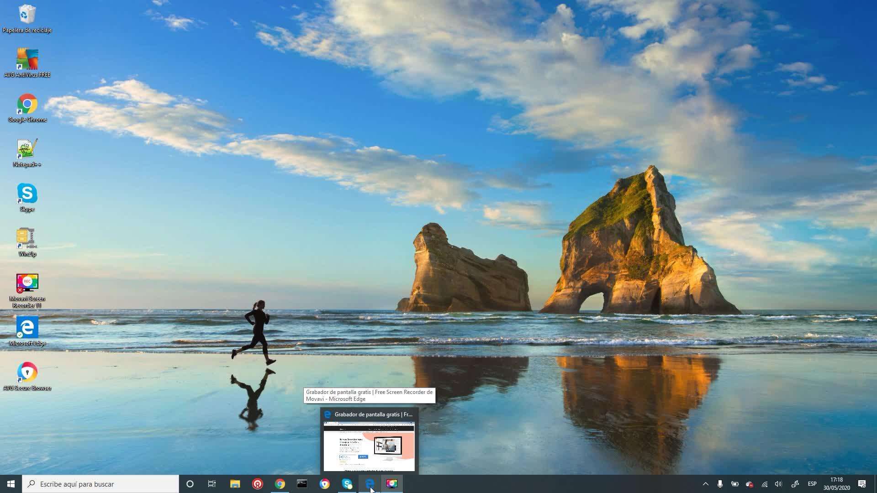Open the volume control in system tray
The width and height of the screenshot is (877, 493).
[778, 484]
